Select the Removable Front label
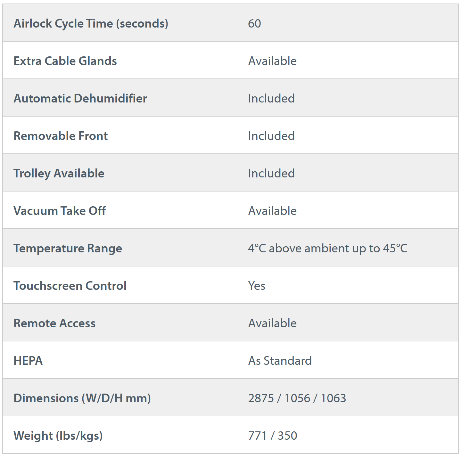The height and width of the screenshot is (457, 462). (61, 136)
